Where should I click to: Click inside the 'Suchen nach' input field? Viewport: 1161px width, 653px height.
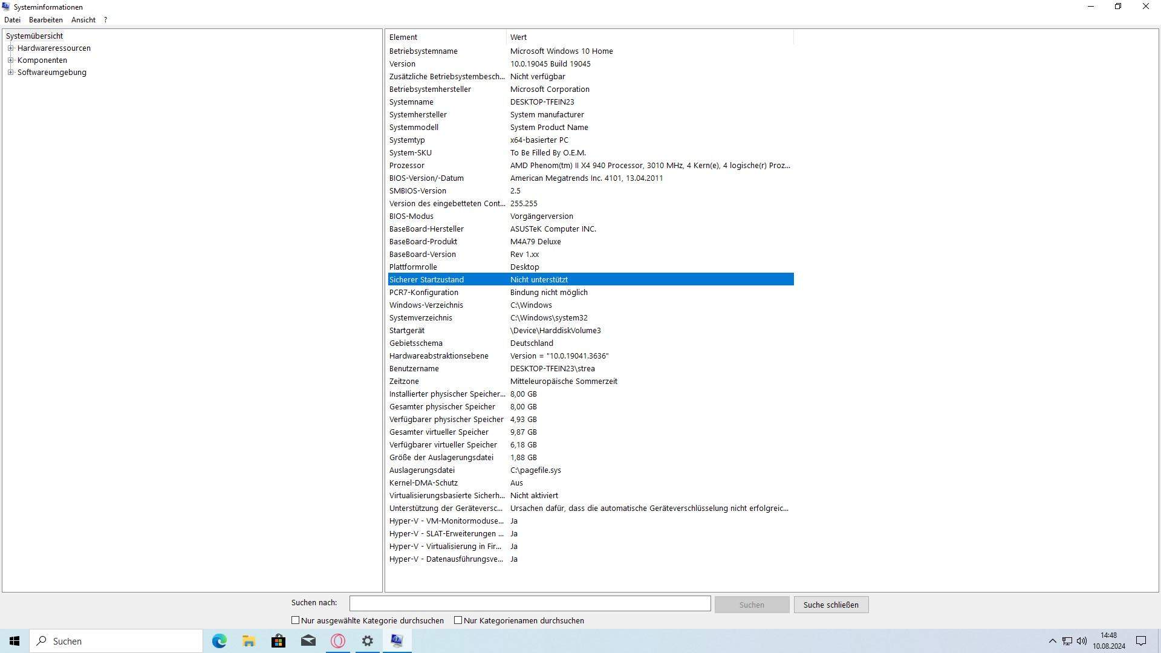tap(530, 603)
